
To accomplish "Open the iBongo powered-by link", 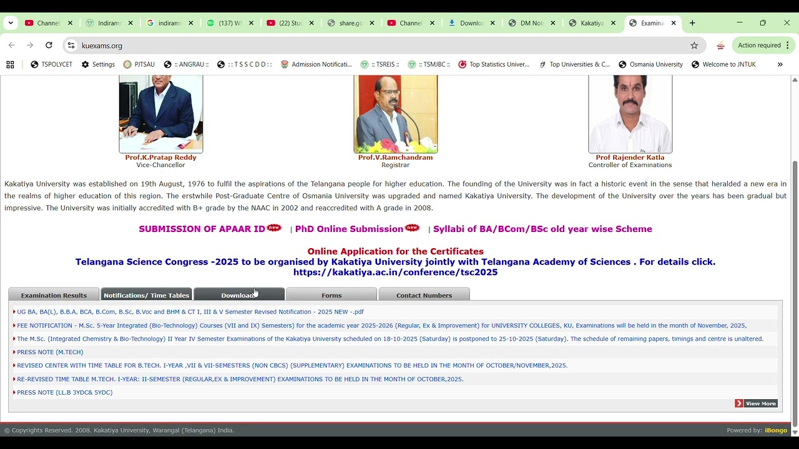I will (776, 430).
